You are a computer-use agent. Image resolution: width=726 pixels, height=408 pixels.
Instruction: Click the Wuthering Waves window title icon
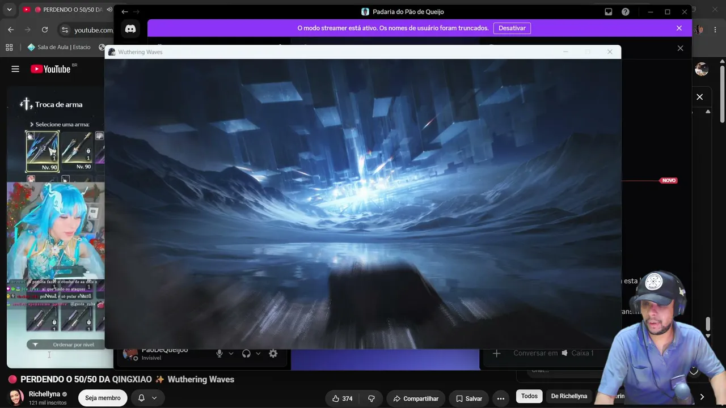point(112,52)
